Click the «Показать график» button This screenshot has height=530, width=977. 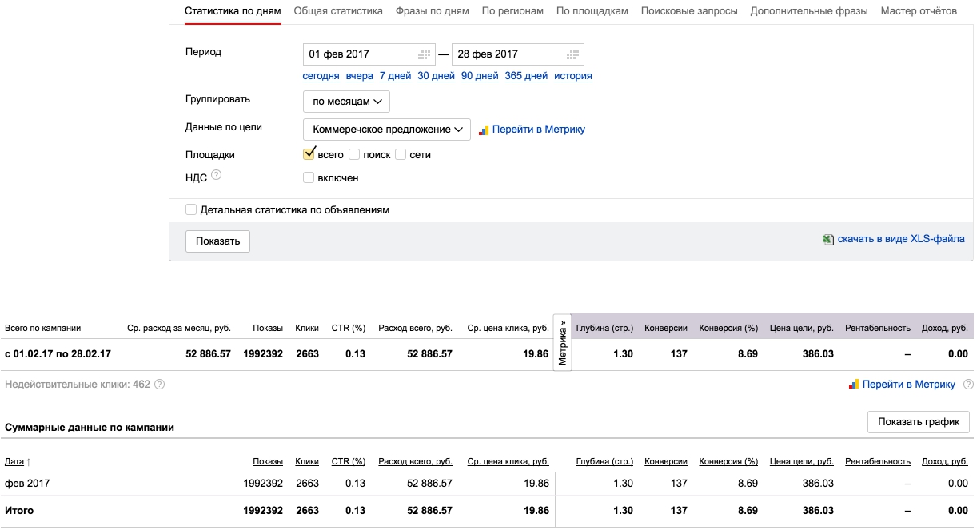(918, 422)
